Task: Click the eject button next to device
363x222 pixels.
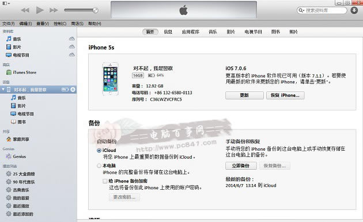Action: coord(73,89)
